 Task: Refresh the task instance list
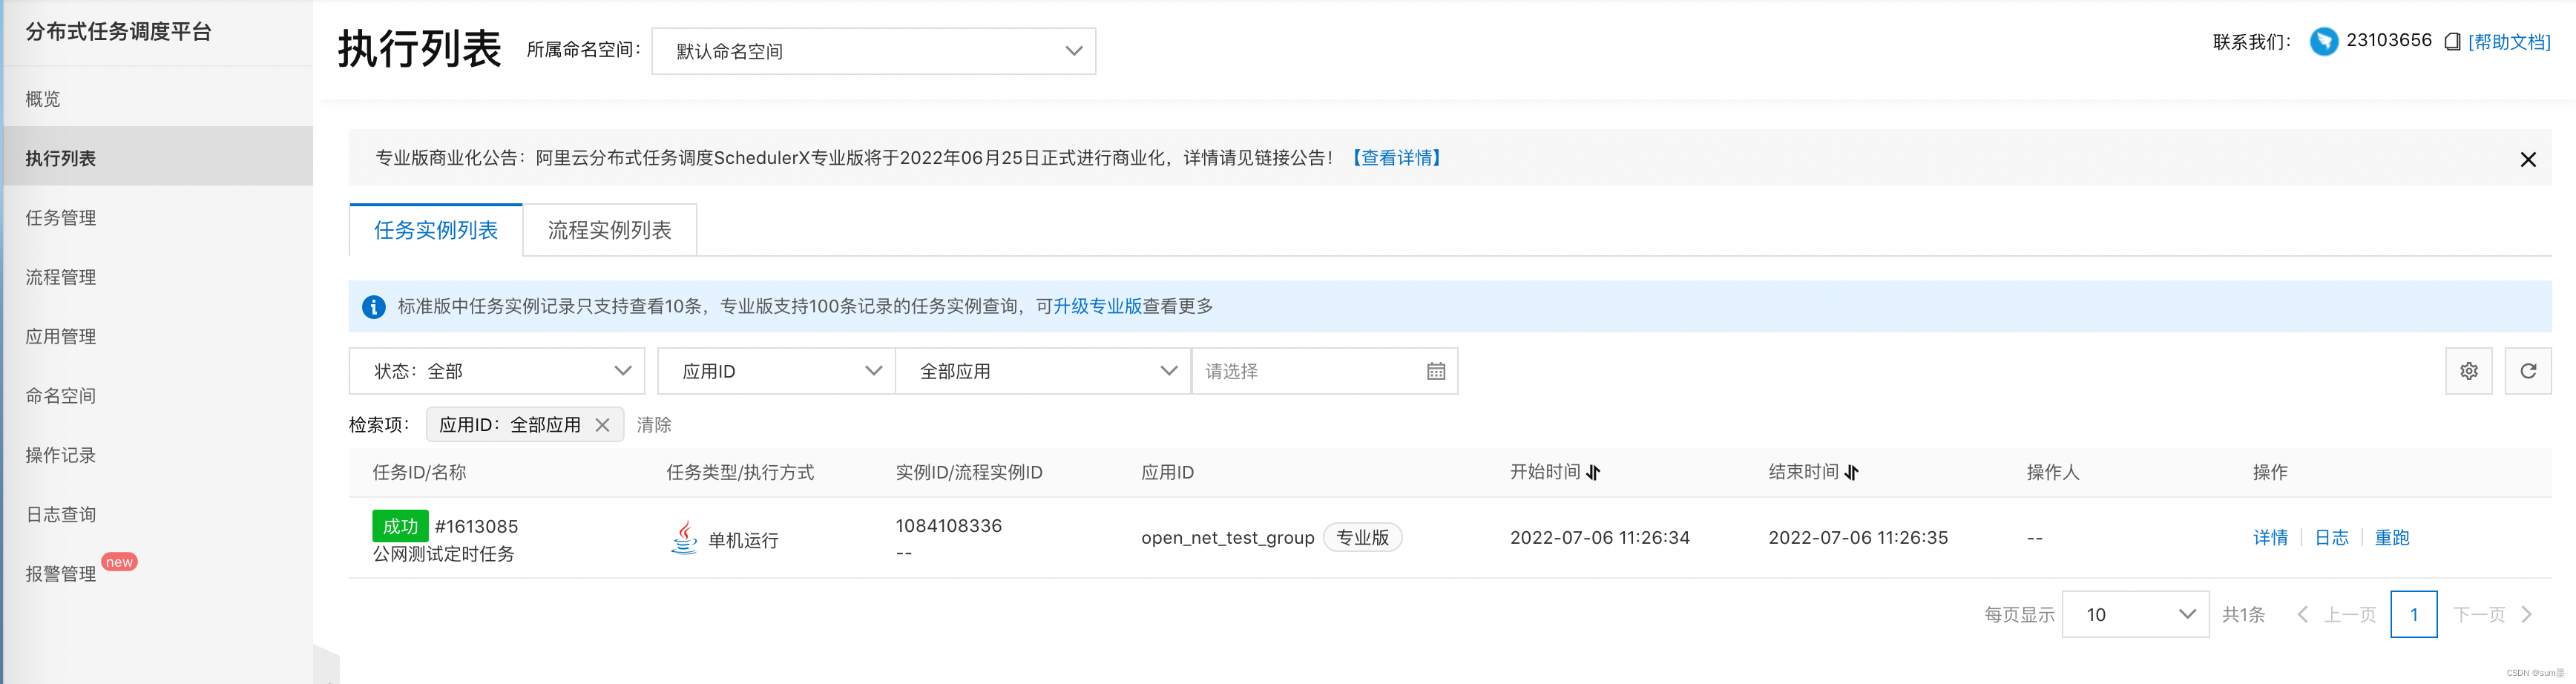click(x=2527, y=371)
